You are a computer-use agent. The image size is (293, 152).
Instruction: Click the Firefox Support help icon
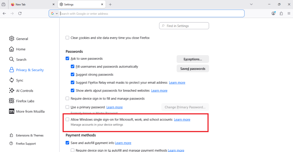point(11,144)
